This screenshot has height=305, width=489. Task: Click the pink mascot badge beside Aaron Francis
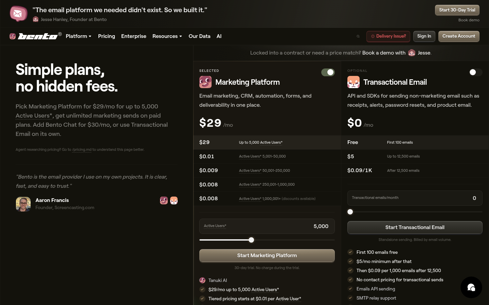[164, 201]
